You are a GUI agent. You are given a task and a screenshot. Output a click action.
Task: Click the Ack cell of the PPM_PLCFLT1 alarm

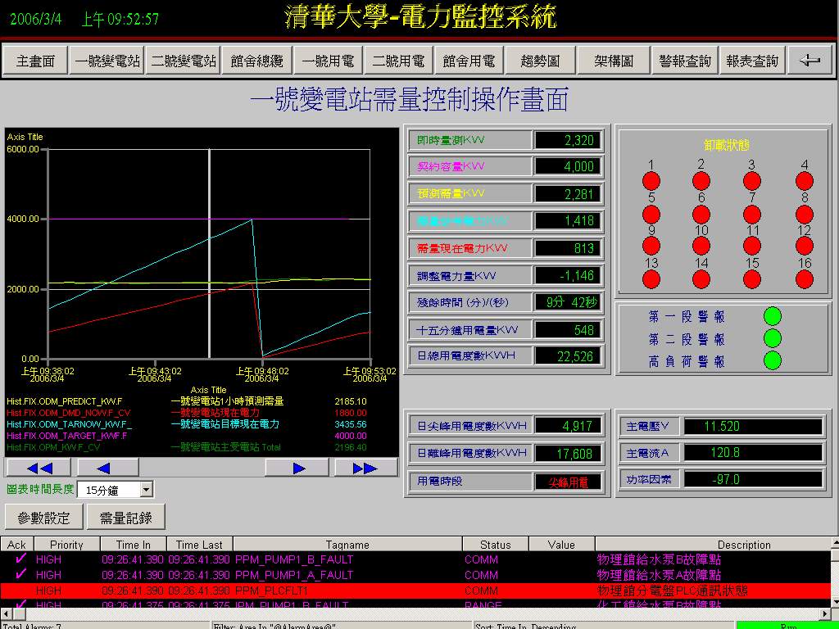(16, 591)
